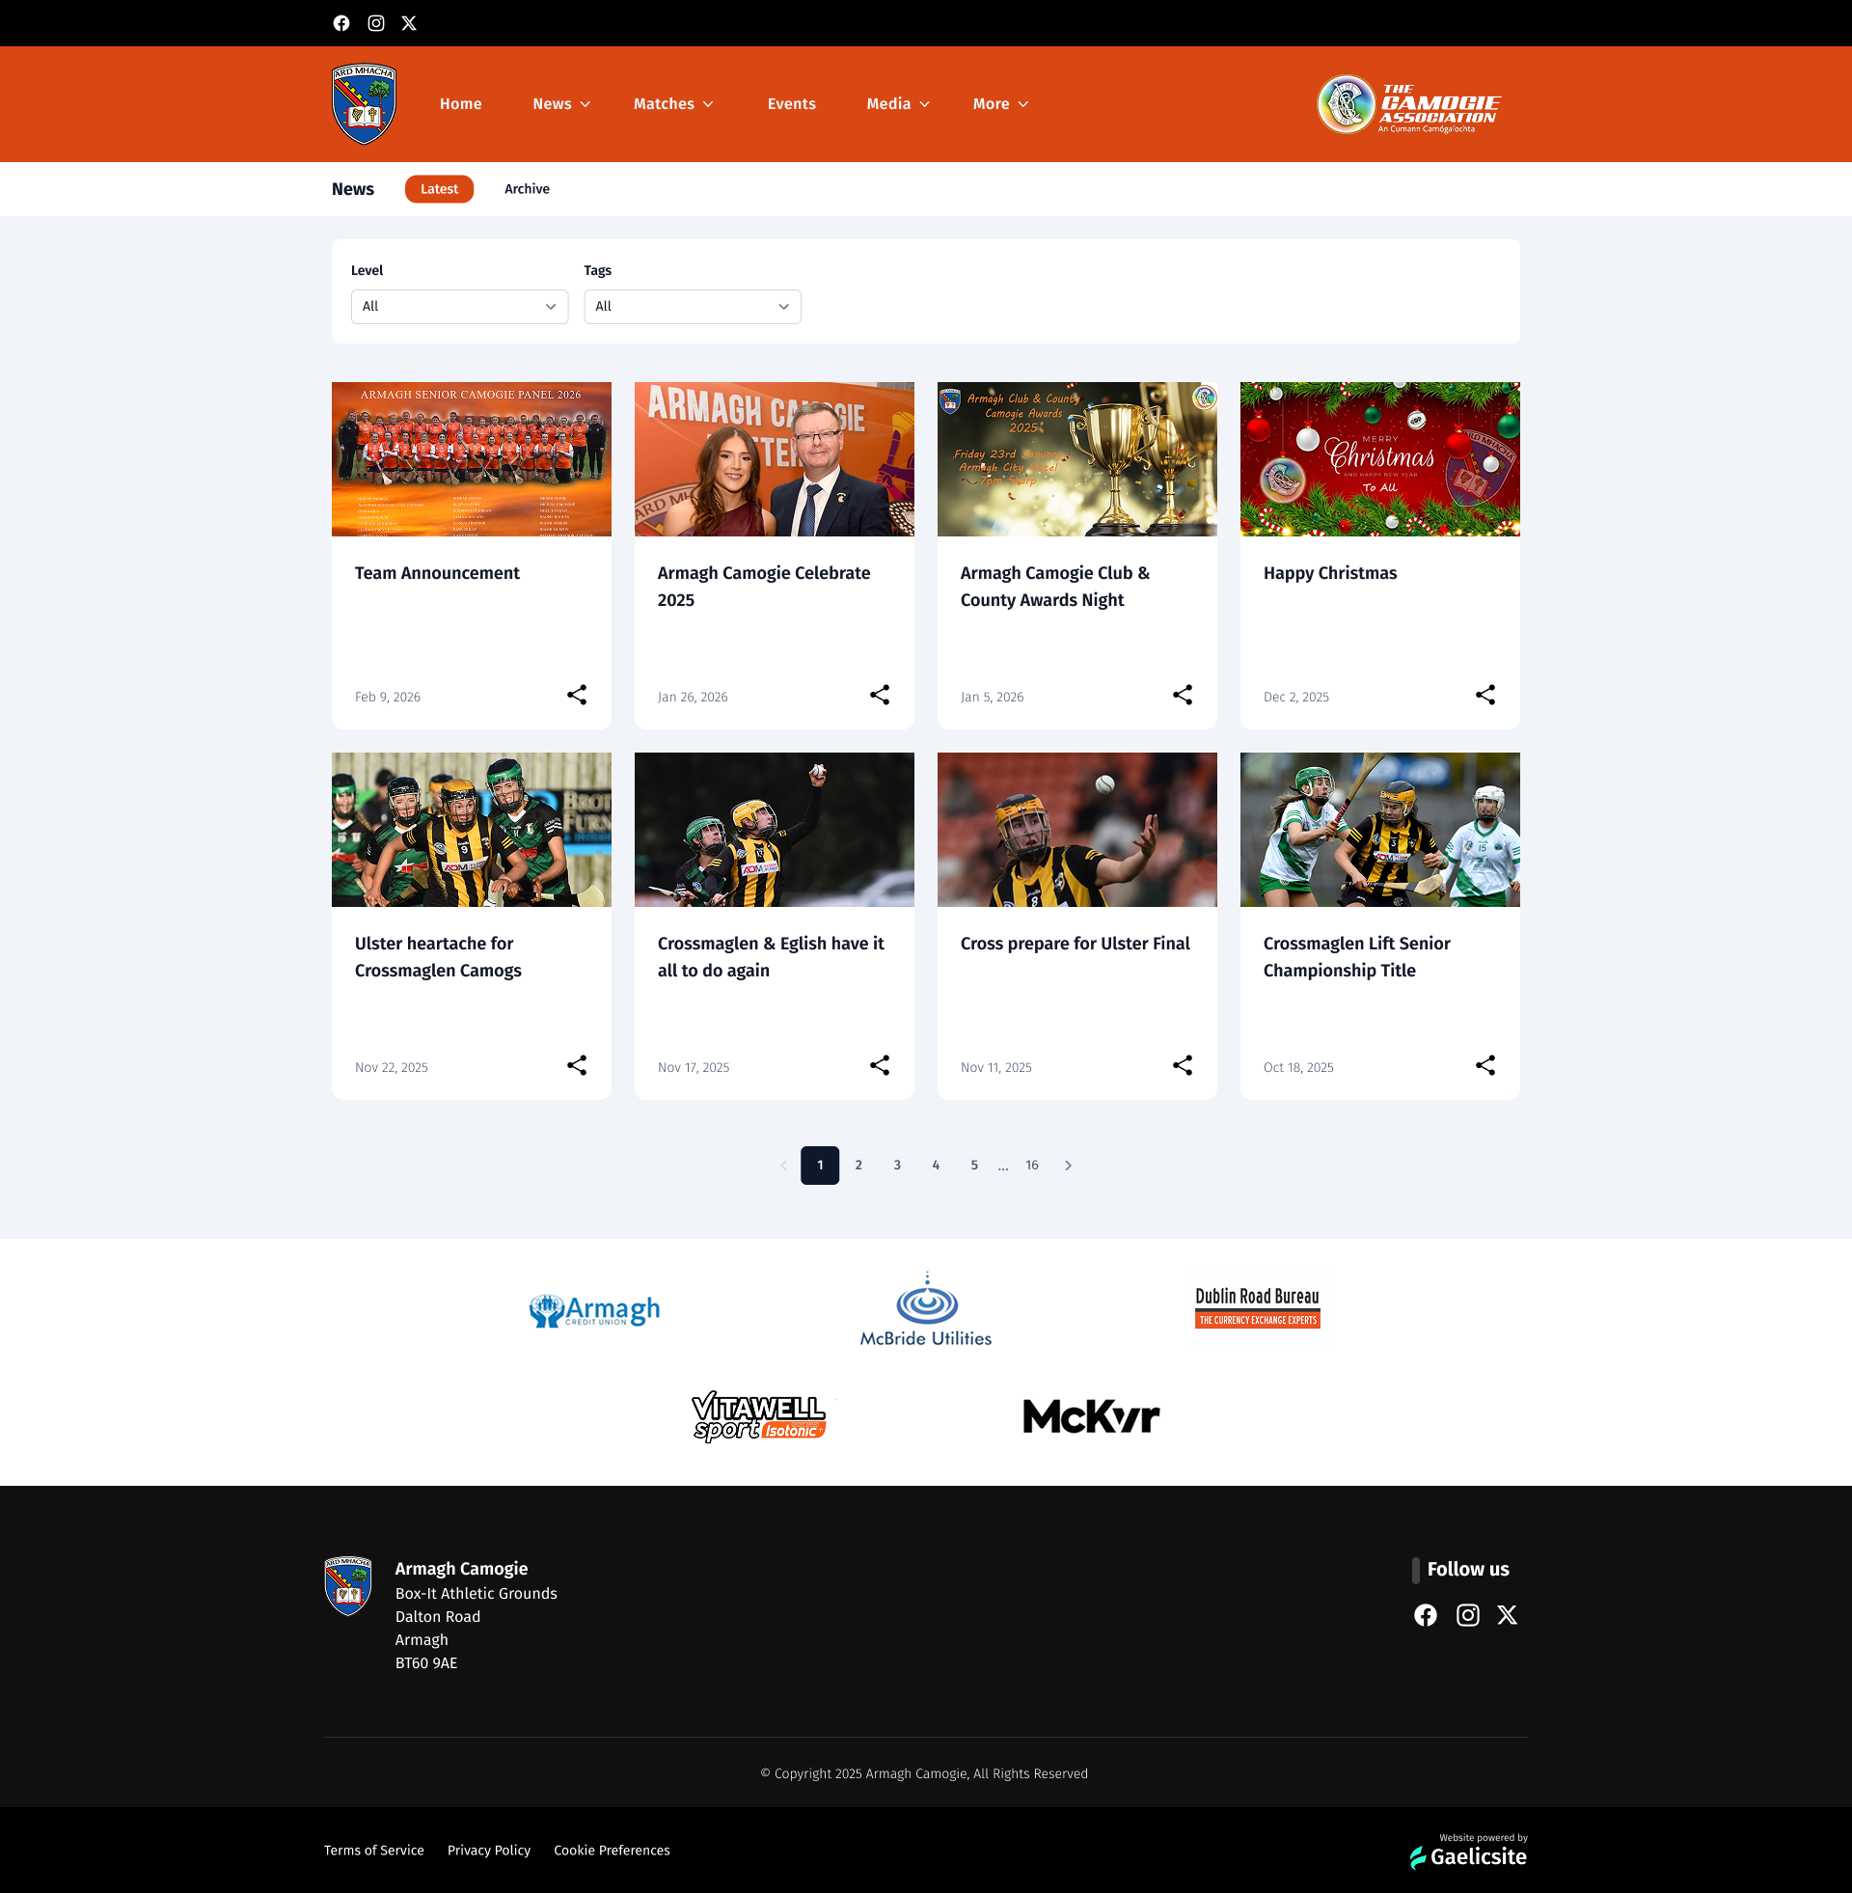
Task: Open the Instagram icon in the header
Action: 375,22
